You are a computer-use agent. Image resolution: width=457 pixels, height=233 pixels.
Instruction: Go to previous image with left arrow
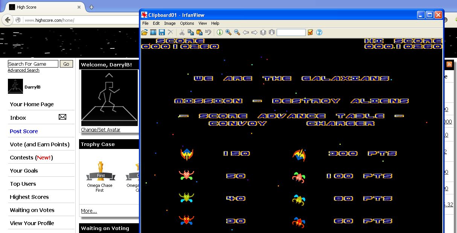246,33
